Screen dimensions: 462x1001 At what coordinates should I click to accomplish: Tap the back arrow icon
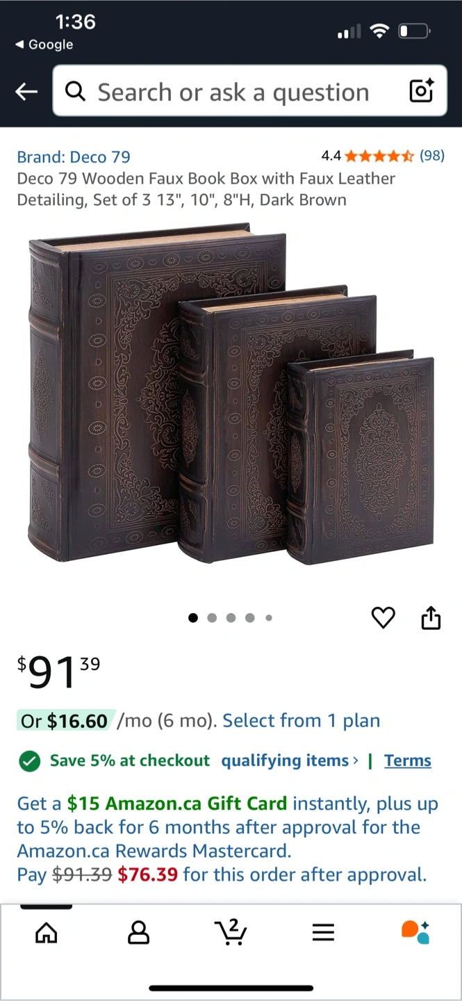[x=26, y=92]
